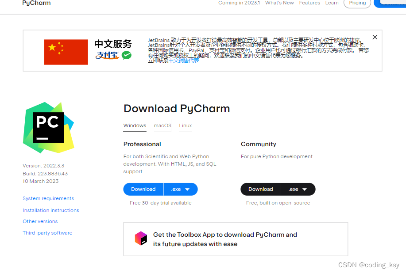Click Version: 2022.3.3 text

pyautogui.click(x=43, y=166)
